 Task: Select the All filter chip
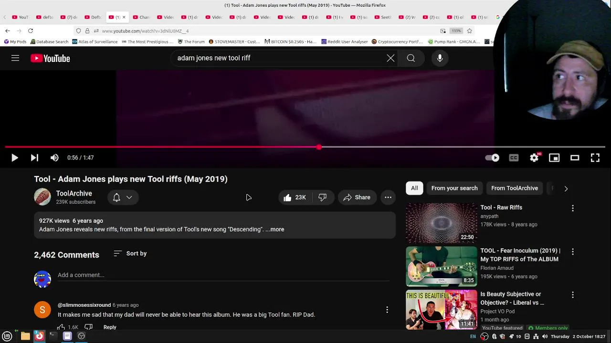414,188
